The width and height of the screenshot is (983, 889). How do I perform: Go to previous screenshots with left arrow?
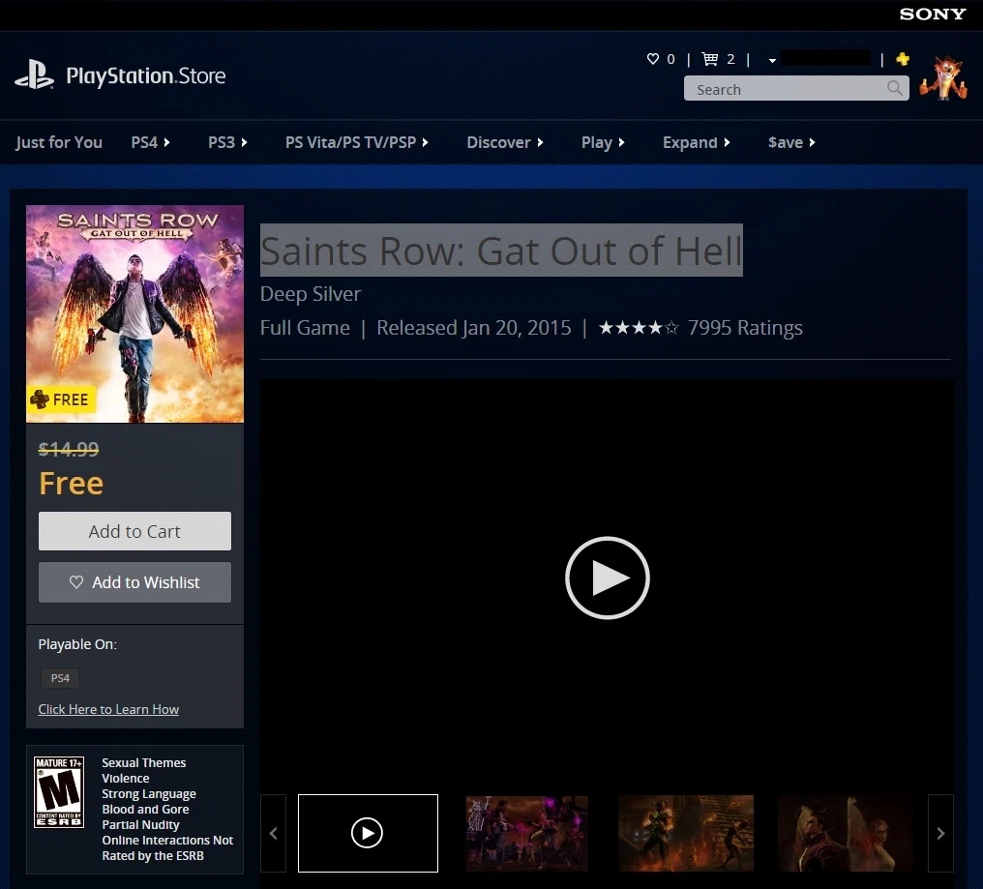(x=274, y=833)
